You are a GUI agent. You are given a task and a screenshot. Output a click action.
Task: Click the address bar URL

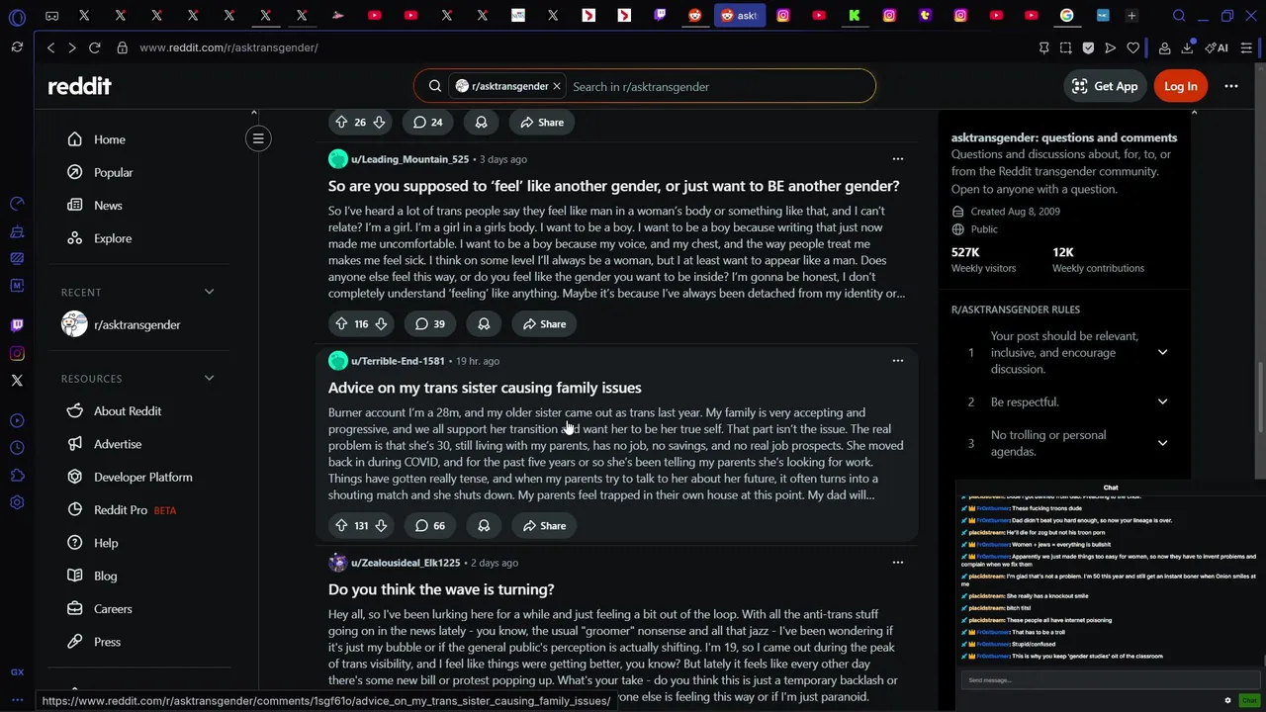tap(228, 47)
